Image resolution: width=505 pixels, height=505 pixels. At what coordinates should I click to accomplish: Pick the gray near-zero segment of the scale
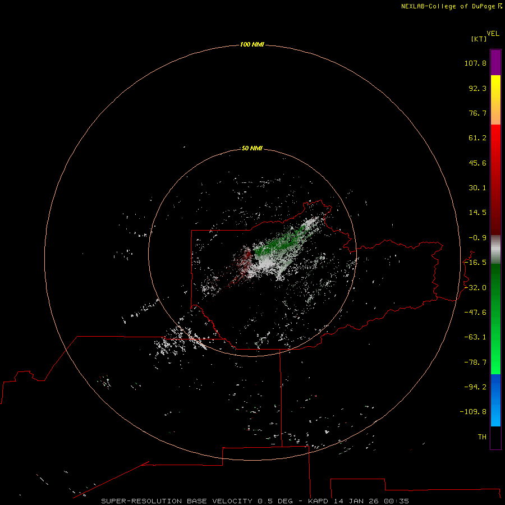point(495,250)
